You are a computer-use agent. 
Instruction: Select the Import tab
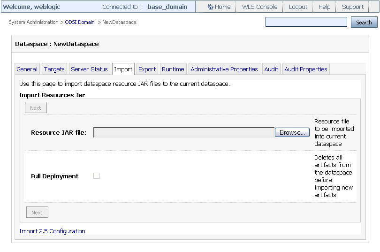pyautogui.click(x=123, y=69)
